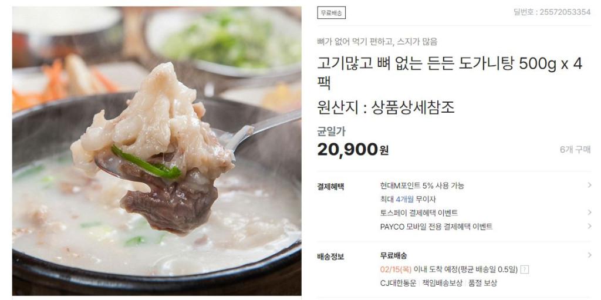601x300 pixels.
Task: Click the 책임배송보상 link
Action: click(x=443, y=283)
